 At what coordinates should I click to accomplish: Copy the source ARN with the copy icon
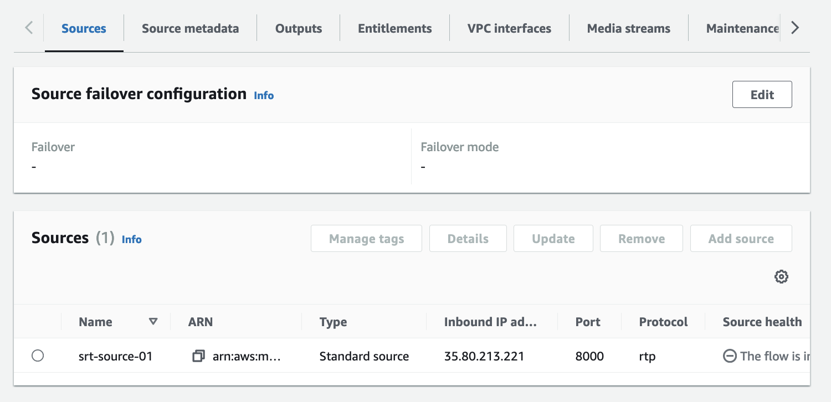(x=198, y=356)
